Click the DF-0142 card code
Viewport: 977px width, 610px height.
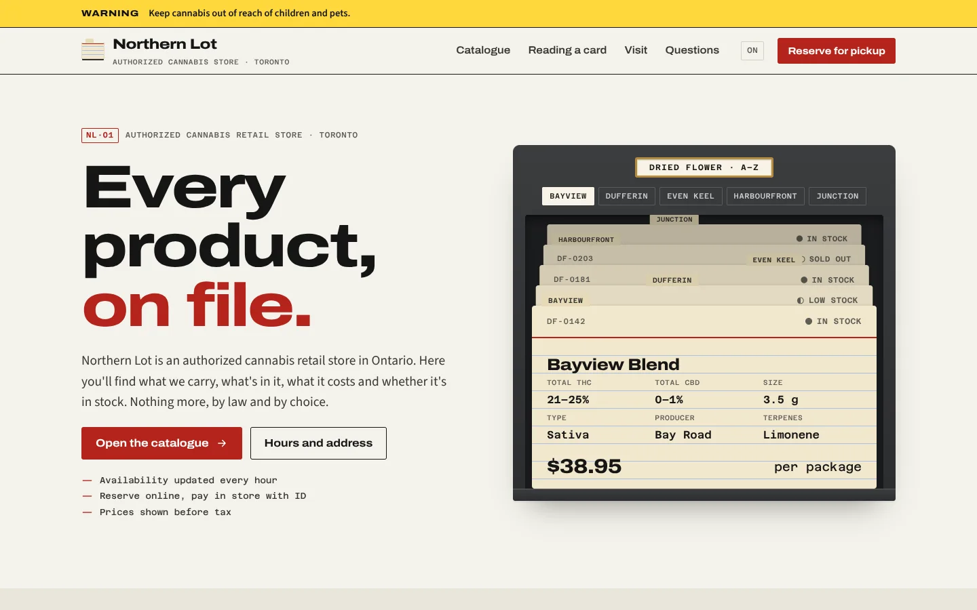(x=566, y=321)
